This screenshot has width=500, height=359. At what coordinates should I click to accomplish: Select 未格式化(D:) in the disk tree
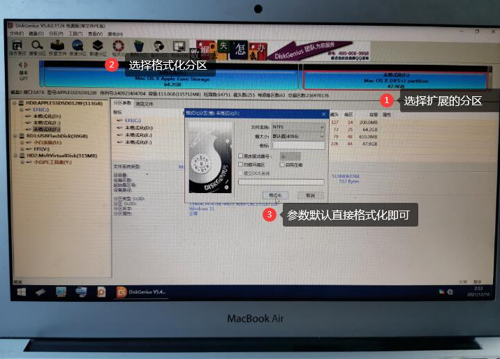pyautogui.click(x=47, y=116)
